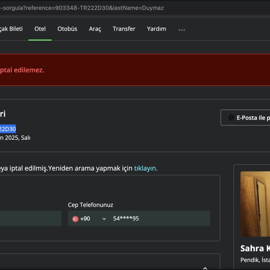
Task: Collapse the section with the up chevron
Action: click(205, 268)
